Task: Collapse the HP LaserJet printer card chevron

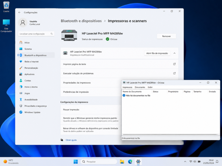Action: tap(174, 53)
